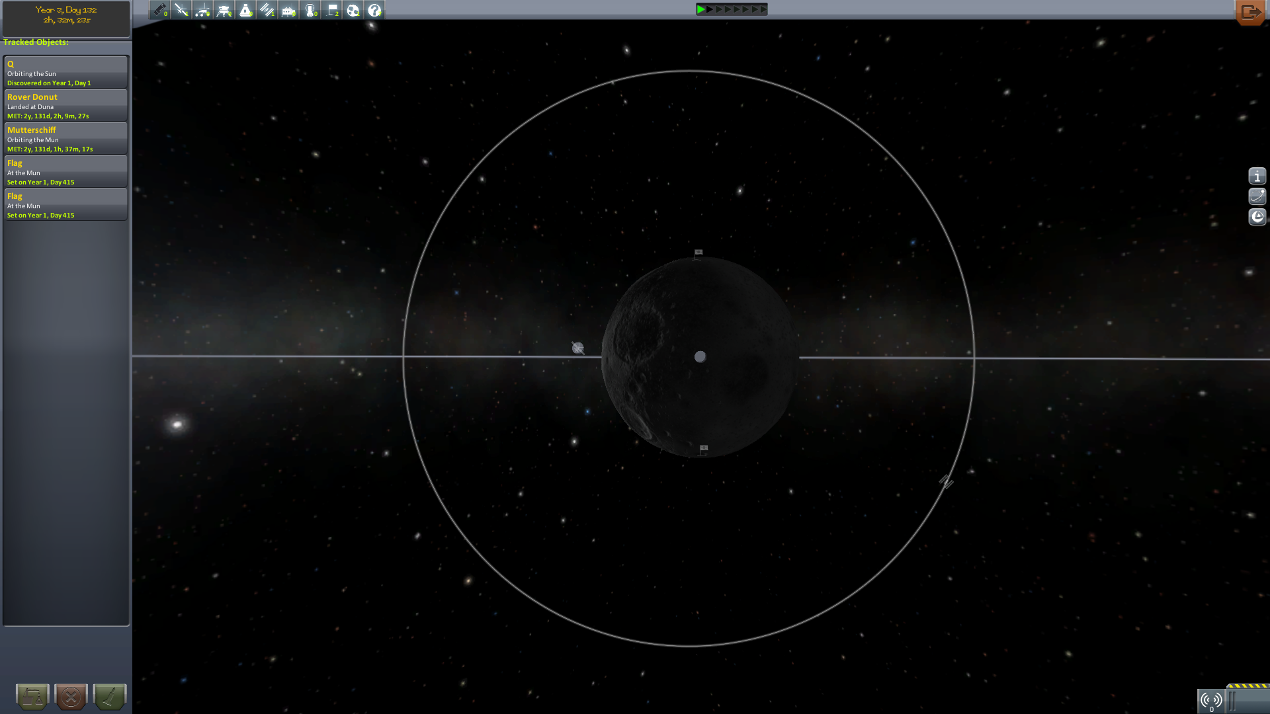Toggle the probe vessel filter
Image resolution: width=1270 pixels, height=714 pixels.
point(181,10)
